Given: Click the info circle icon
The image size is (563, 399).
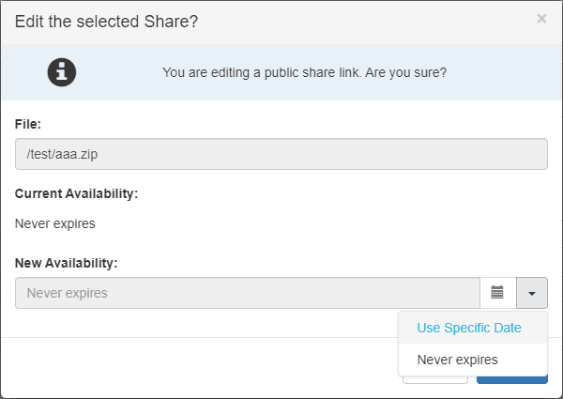Looking at the screenshot, I should [x=62, y=71].
